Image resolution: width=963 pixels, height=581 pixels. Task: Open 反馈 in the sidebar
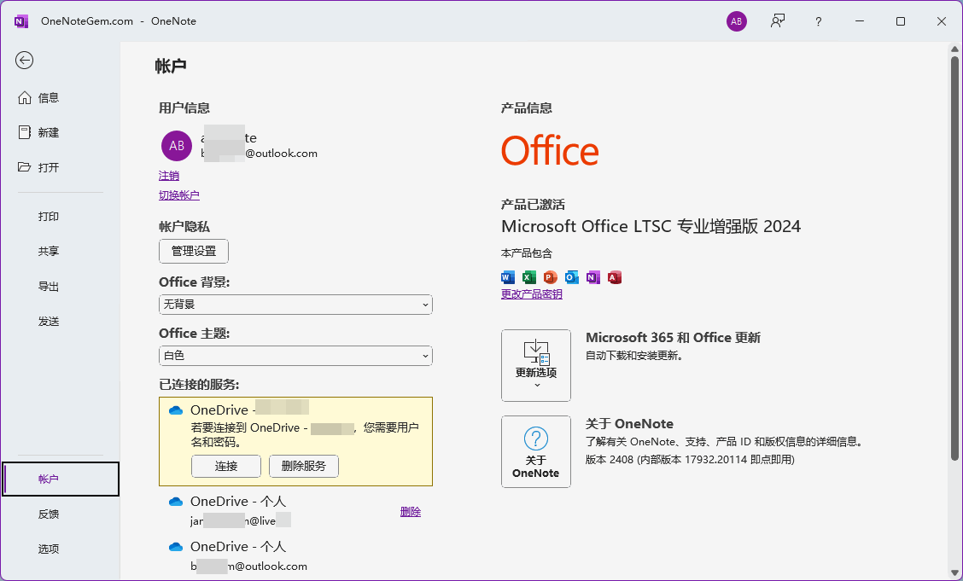(x=60, y=514)
